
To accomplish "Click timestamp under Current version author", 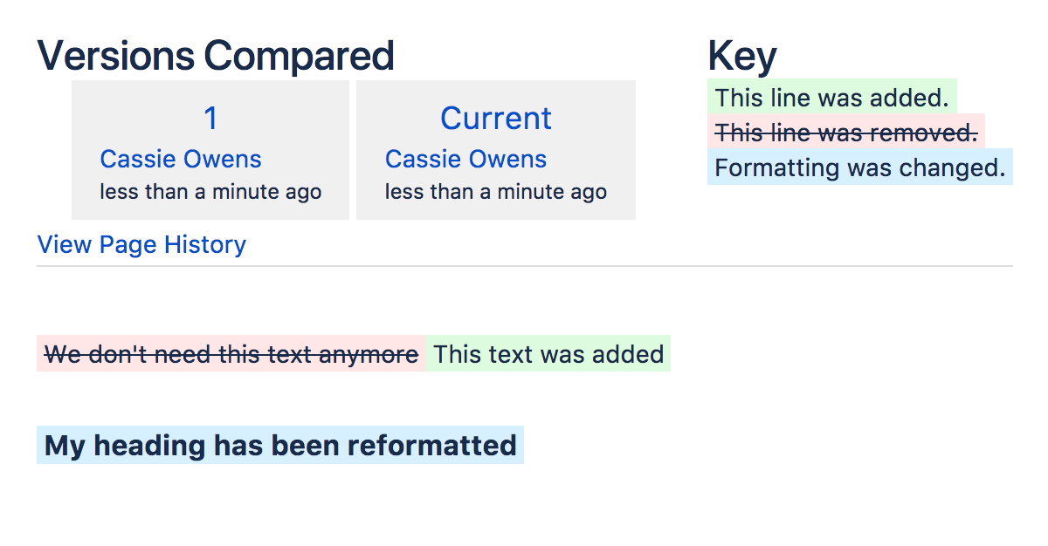I will click(x=495, y=191).
